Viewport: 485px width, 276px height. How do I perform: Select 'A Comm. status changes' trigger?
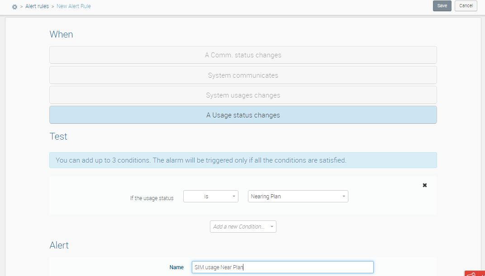click(243, 55)
